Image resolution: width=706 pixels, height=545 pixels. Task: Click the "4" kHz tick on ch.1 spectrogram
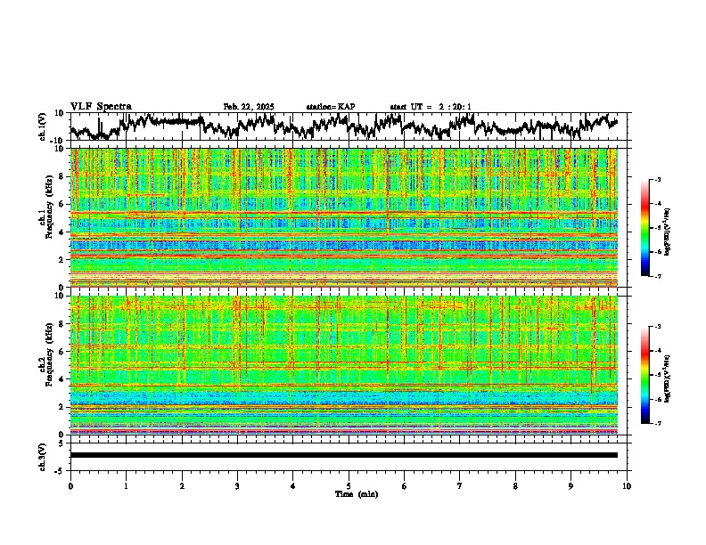point(62,232)
